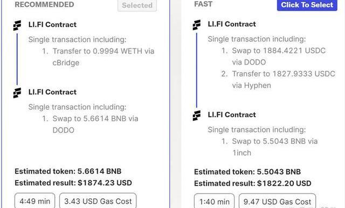Click Swap to 5.6614 BNB via DODO step
Image resolution: width=345 pixels, height=208 pixels.
[x=90, y=124]
